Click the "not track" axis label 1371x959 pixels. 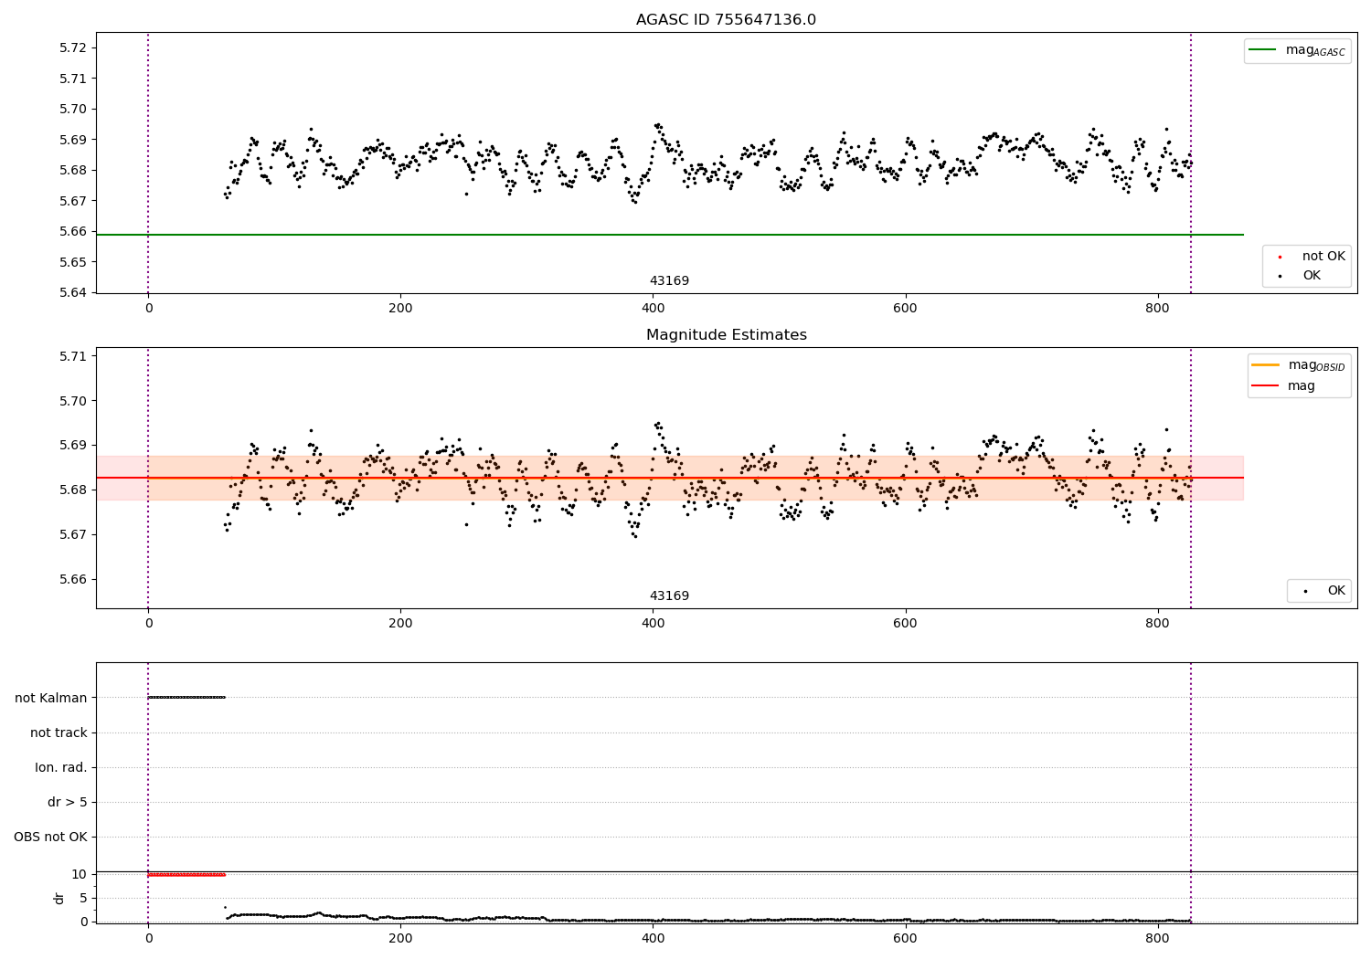58,732
